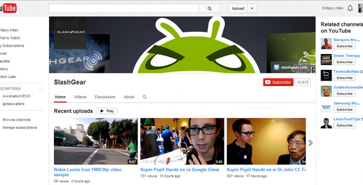Open Brittany Hillen sidebar link
Screen dimensions: 363x185
pos(9,30)
